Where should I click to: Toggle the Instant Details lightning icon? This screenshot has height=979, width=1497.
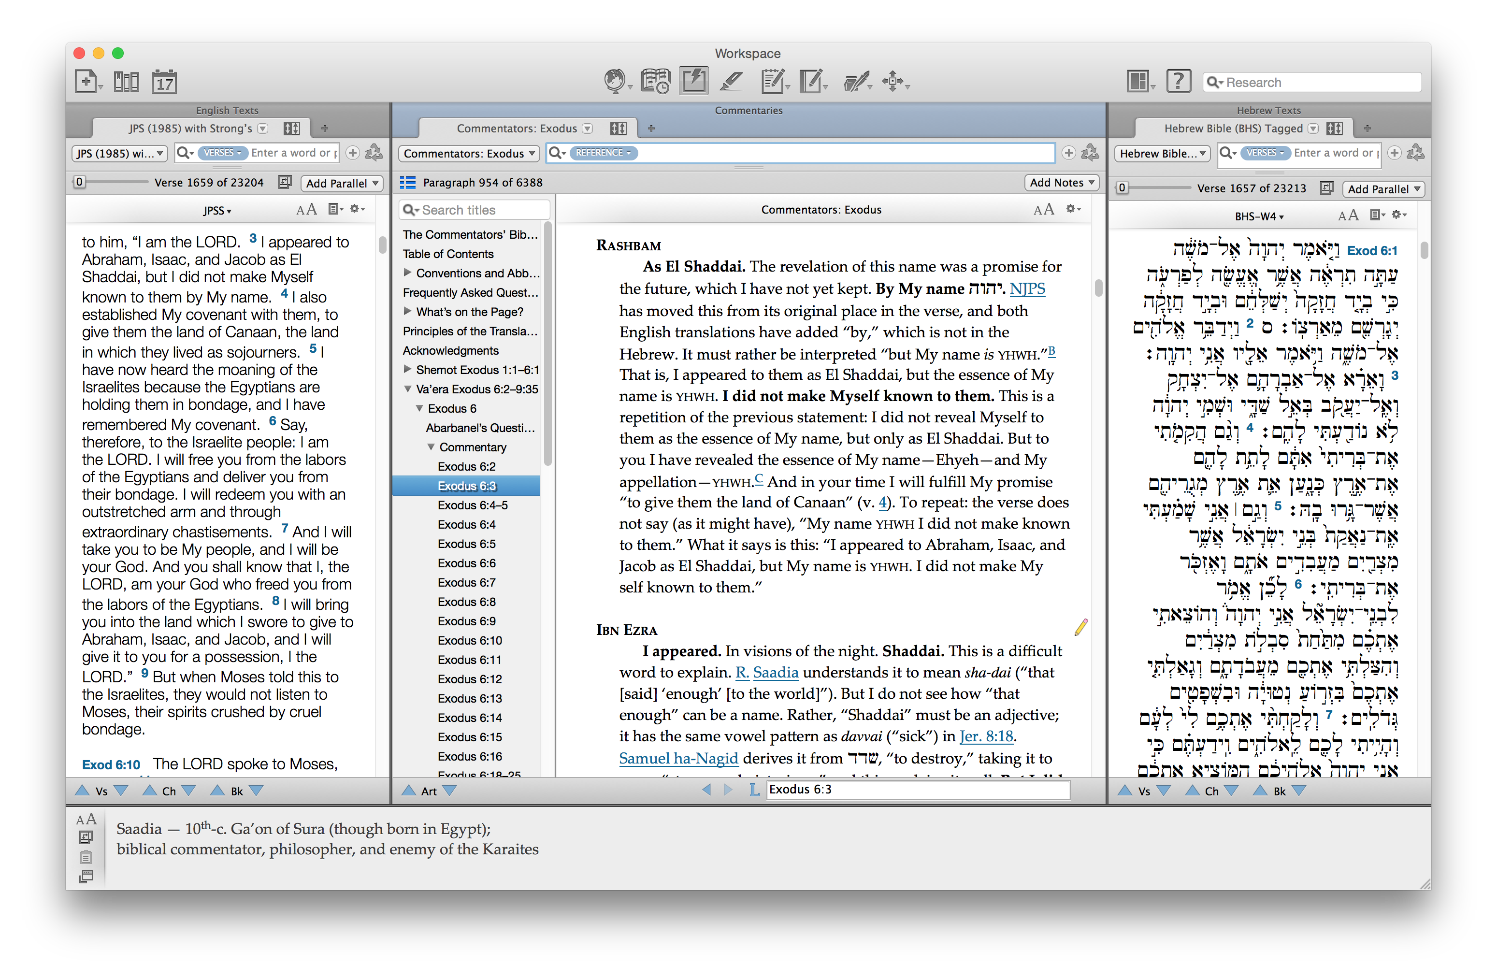[x=693, y=81]
